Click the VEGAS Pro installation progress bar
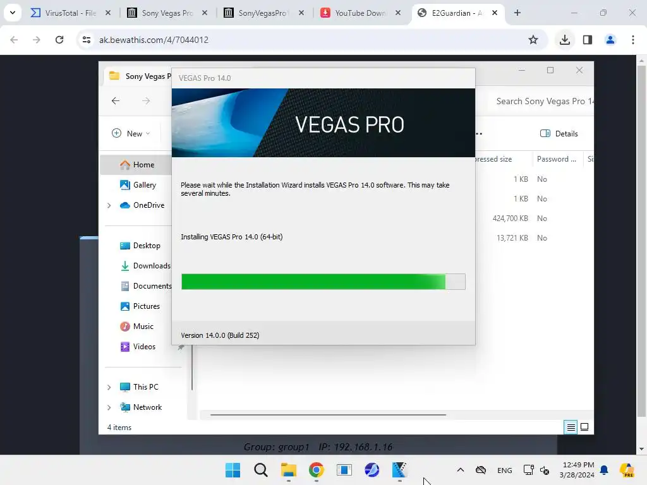The width and height of the screenshot is (647, 485). click(323, 282)
